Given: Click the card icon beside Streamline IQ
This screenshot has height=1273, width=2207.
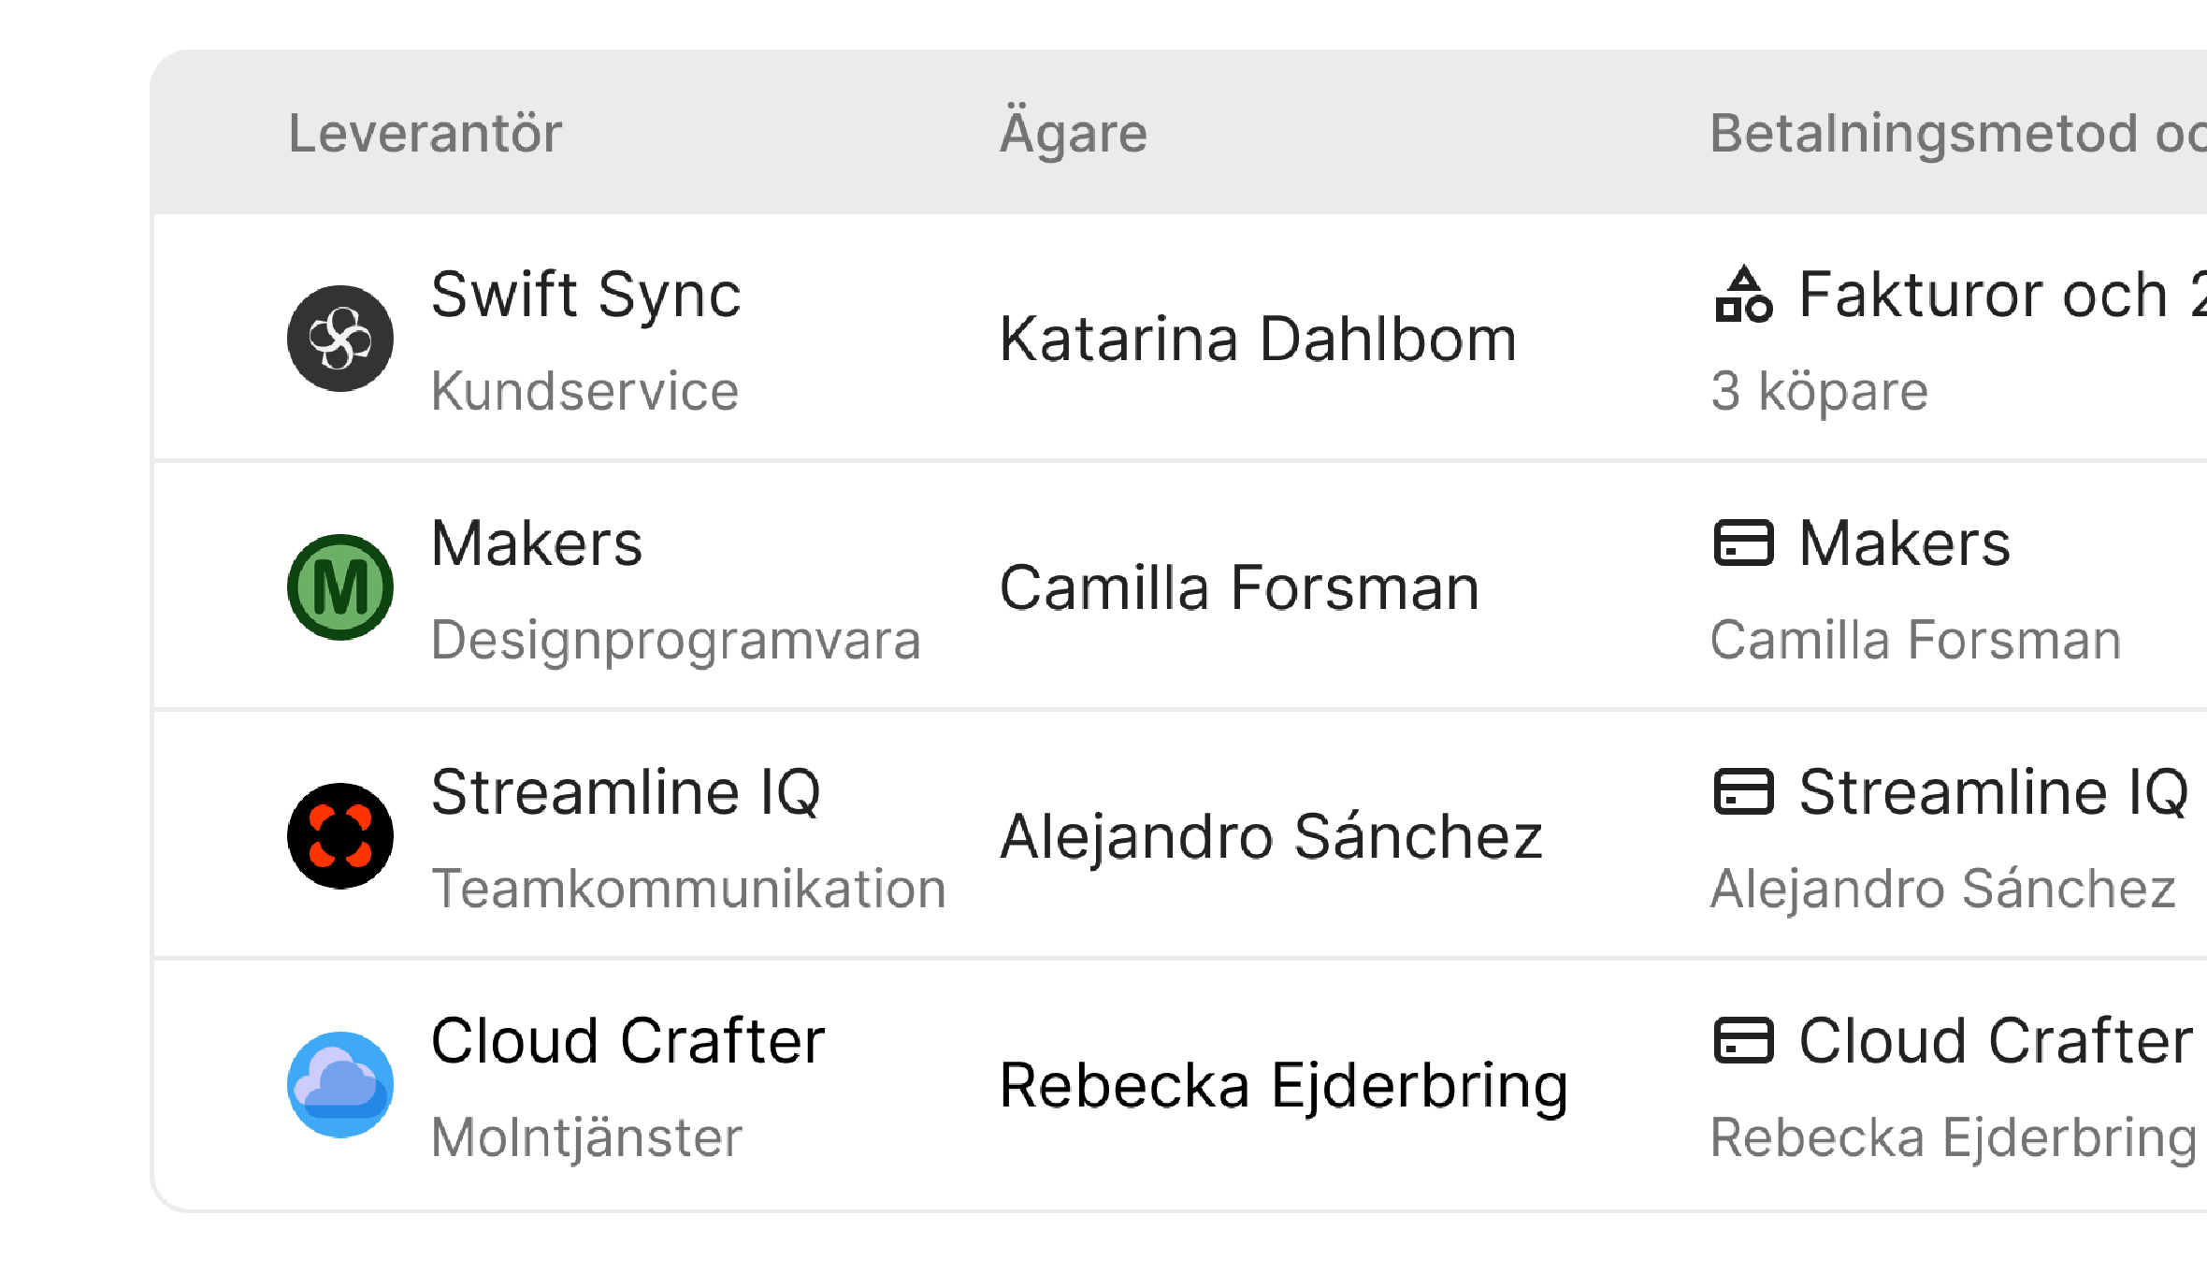Looking at the screenshot, I should (1743, 792).
